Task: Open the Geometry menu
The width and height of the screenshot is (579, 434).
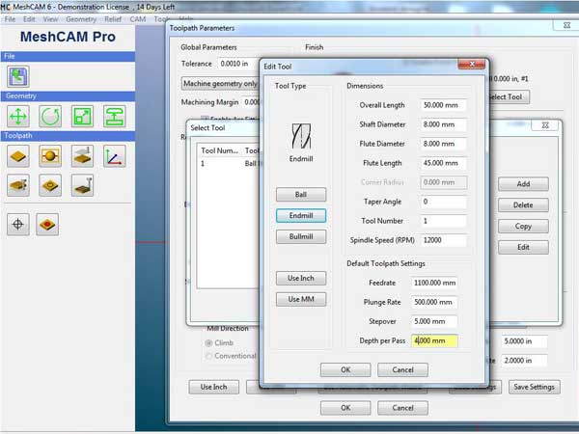Action: [81, 19]
